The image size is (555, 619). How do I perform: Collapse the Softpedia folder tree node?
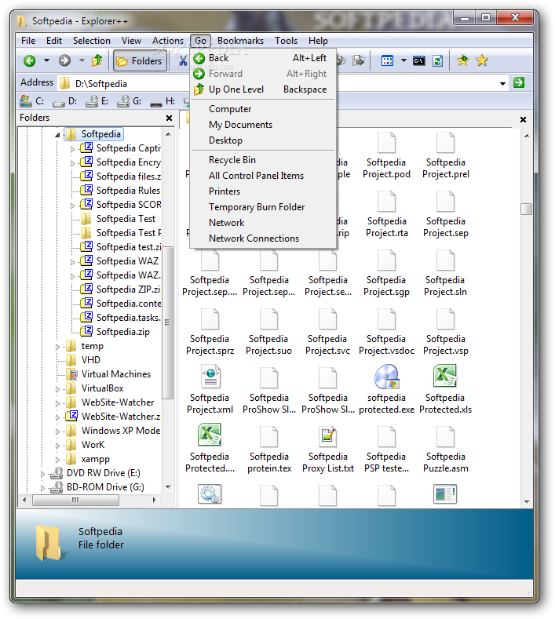57,135
